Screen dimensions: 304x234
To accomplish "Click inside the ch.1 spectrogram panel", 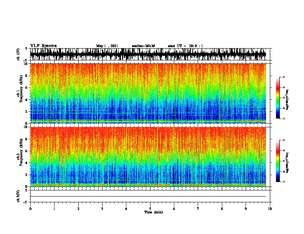I will pyautogui.click(x=148, y=93).
